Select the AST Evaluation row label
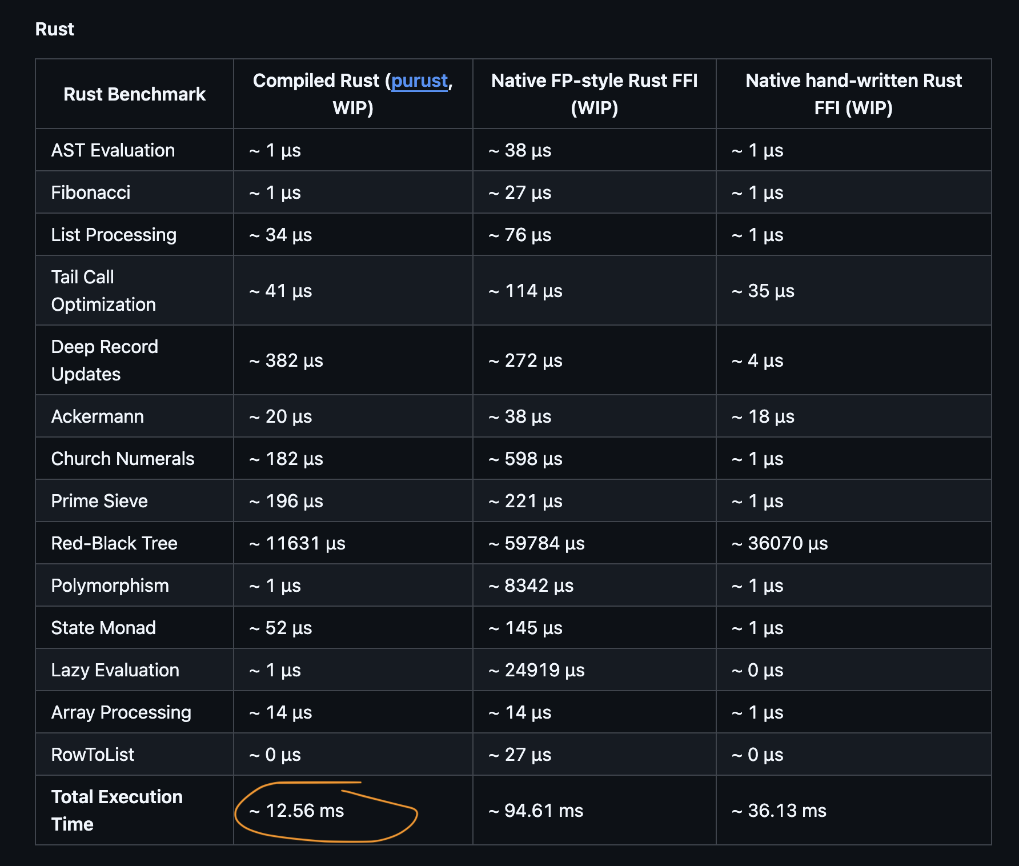 (x=113, y=150)
